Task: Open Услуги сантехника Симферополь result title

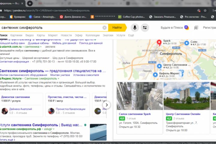Action: click(x=41, y=125)
